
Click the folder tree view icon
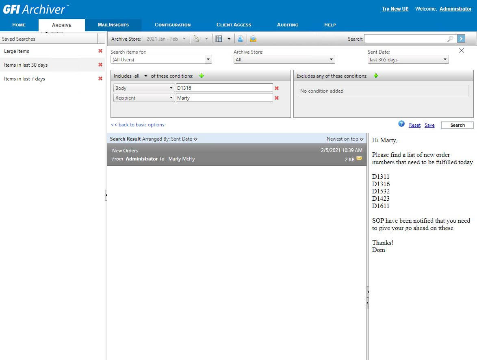click(197, 39)
